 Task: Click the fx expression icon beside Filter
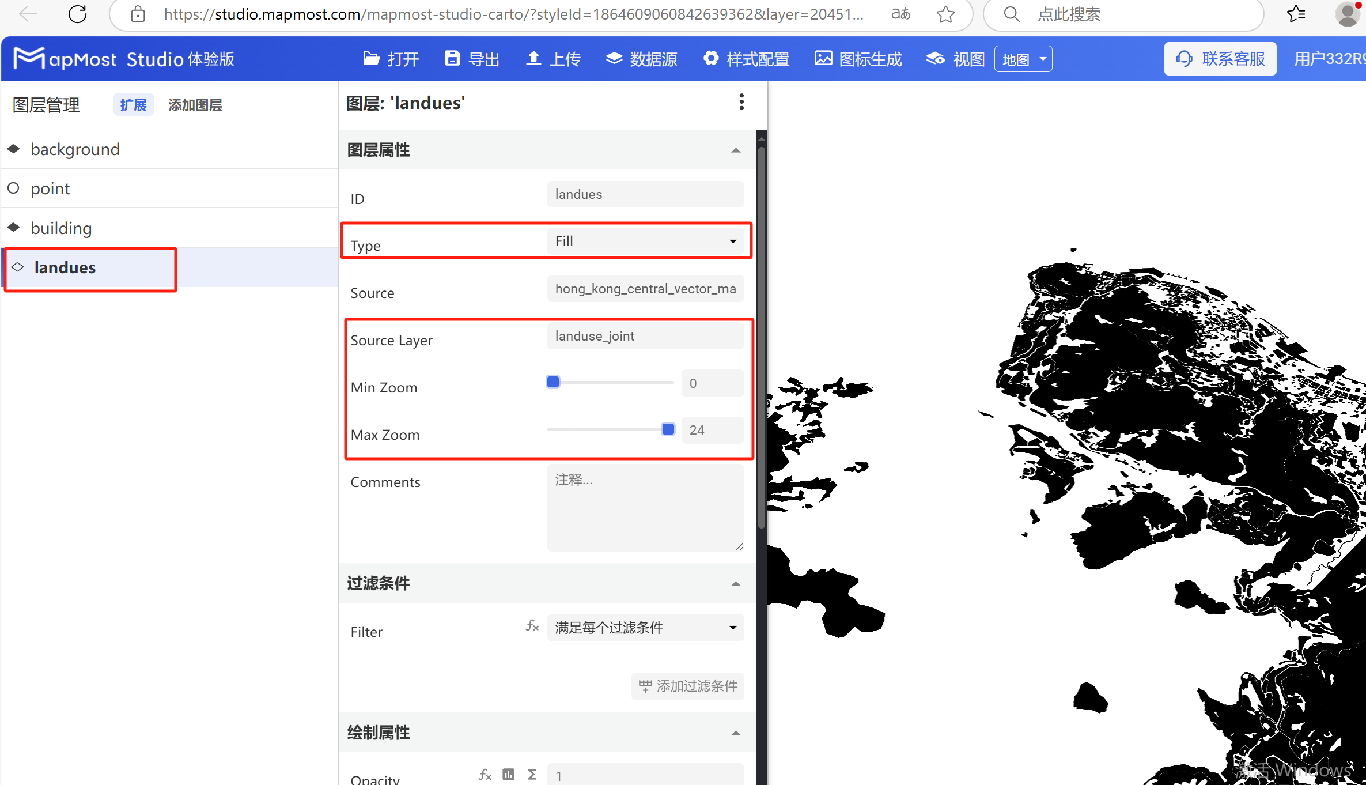[531, 626]
